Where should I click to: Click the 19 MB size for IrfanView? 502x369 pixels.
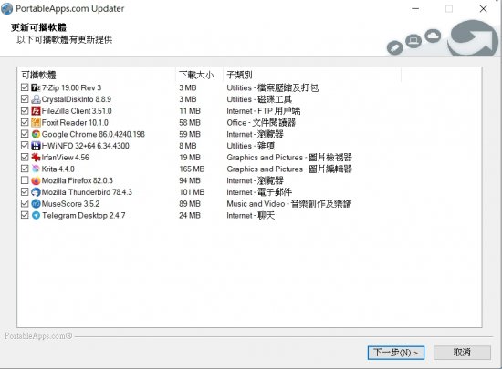click(190, 158)
